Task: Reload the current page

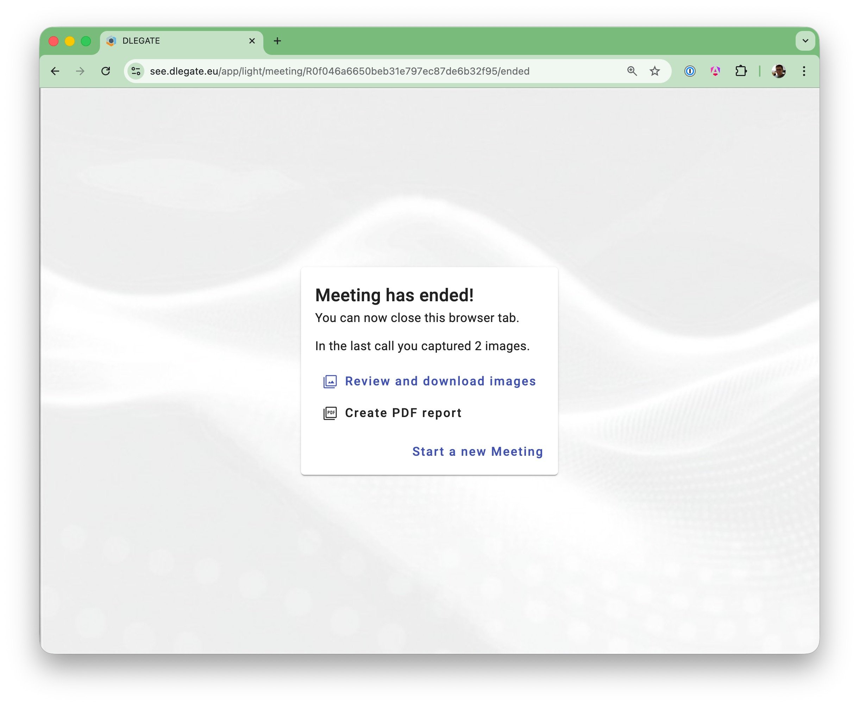Action: pos(106,71)
